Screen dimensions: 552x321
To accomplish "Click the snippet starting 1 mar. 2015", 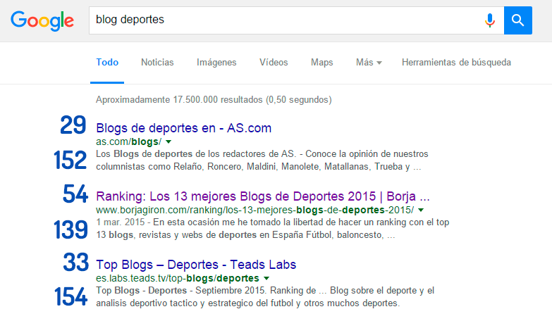I will (273, 228).
